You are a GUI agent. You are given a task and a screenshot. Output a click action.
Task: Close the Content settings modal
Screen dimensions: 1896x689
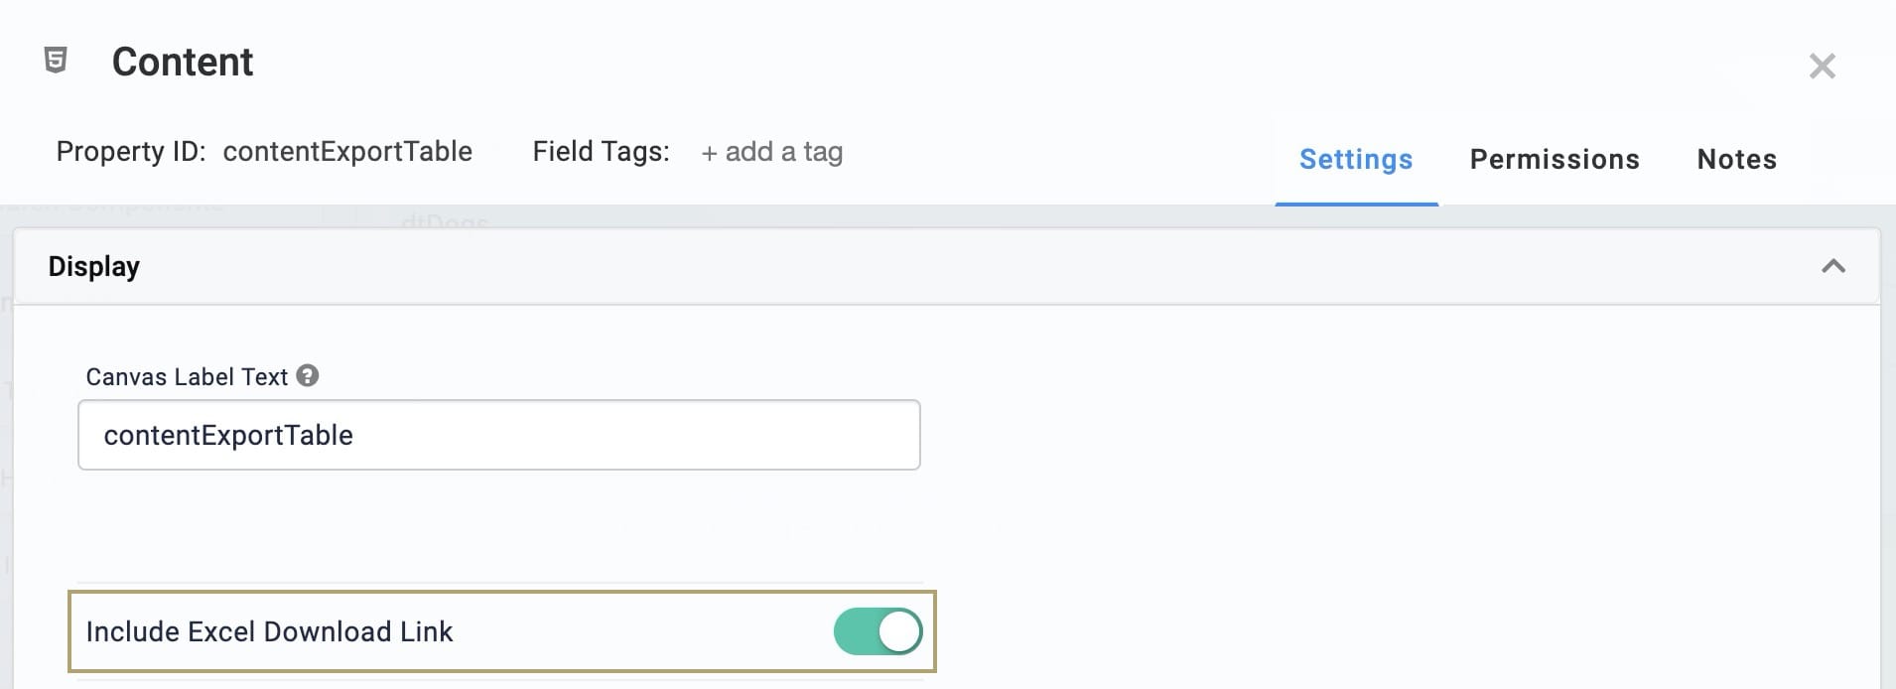(x=1822, y=66)
